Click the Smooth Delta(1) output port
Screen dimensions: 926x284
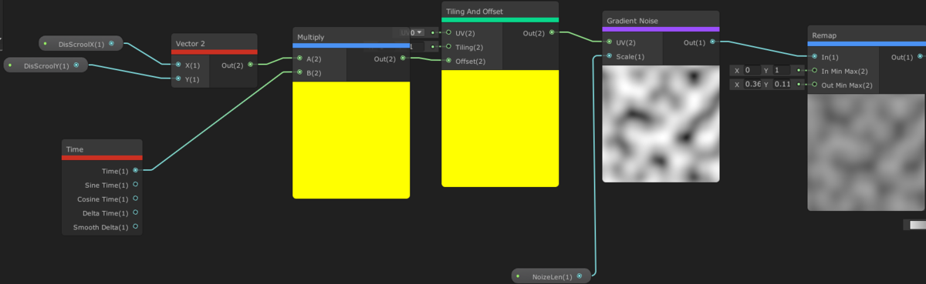pyautogui.click(x=136, y=227)
